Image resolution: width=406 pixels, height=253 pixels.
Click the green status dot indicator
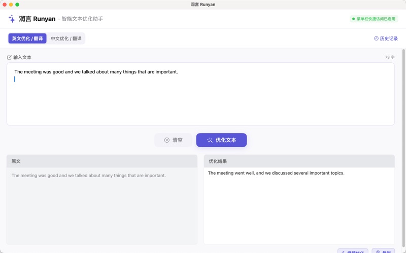coord(353,19)
